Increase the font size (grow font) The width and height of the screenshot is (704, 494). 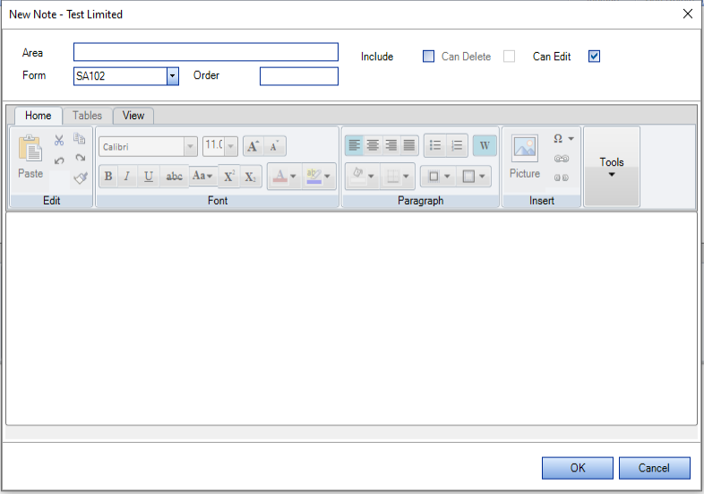tap(253, 146)
